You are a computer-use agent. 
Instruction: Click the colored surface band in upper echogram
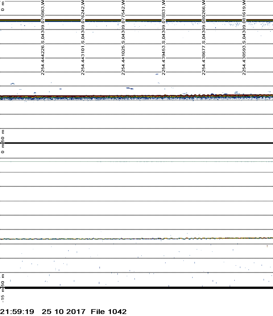tap(136, 21)
